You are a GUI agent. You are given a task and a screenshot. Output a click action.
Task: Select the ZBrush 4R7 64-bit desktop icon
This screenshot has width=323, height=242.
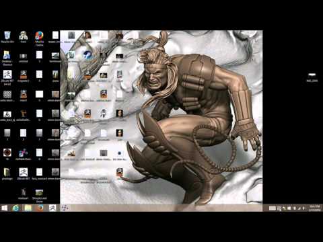pos(7,77)
